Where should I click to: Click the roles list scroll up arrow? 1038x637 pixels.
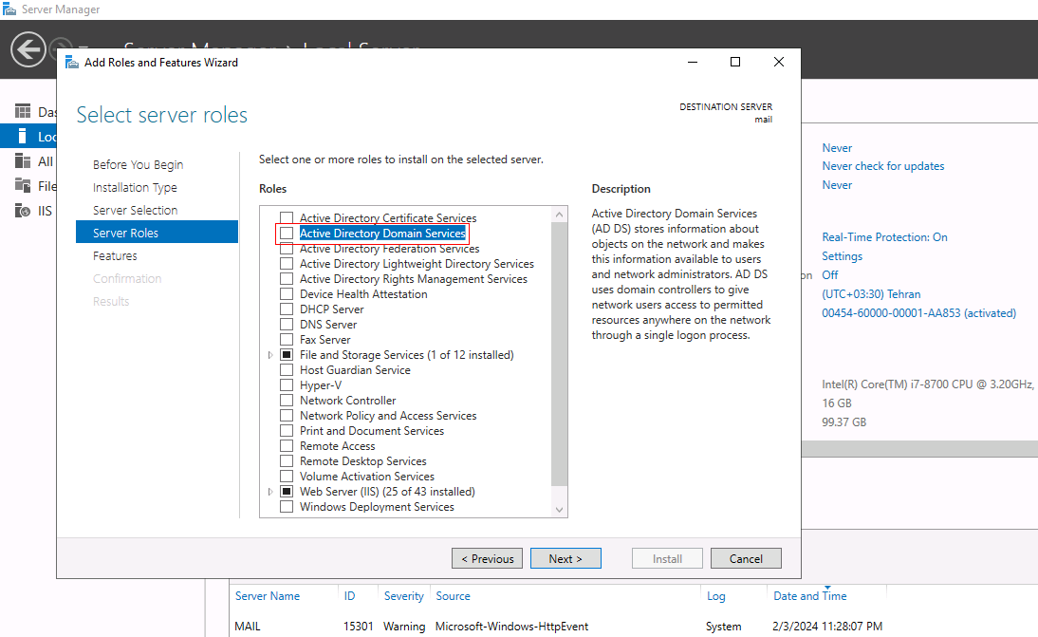coord(560,215)
